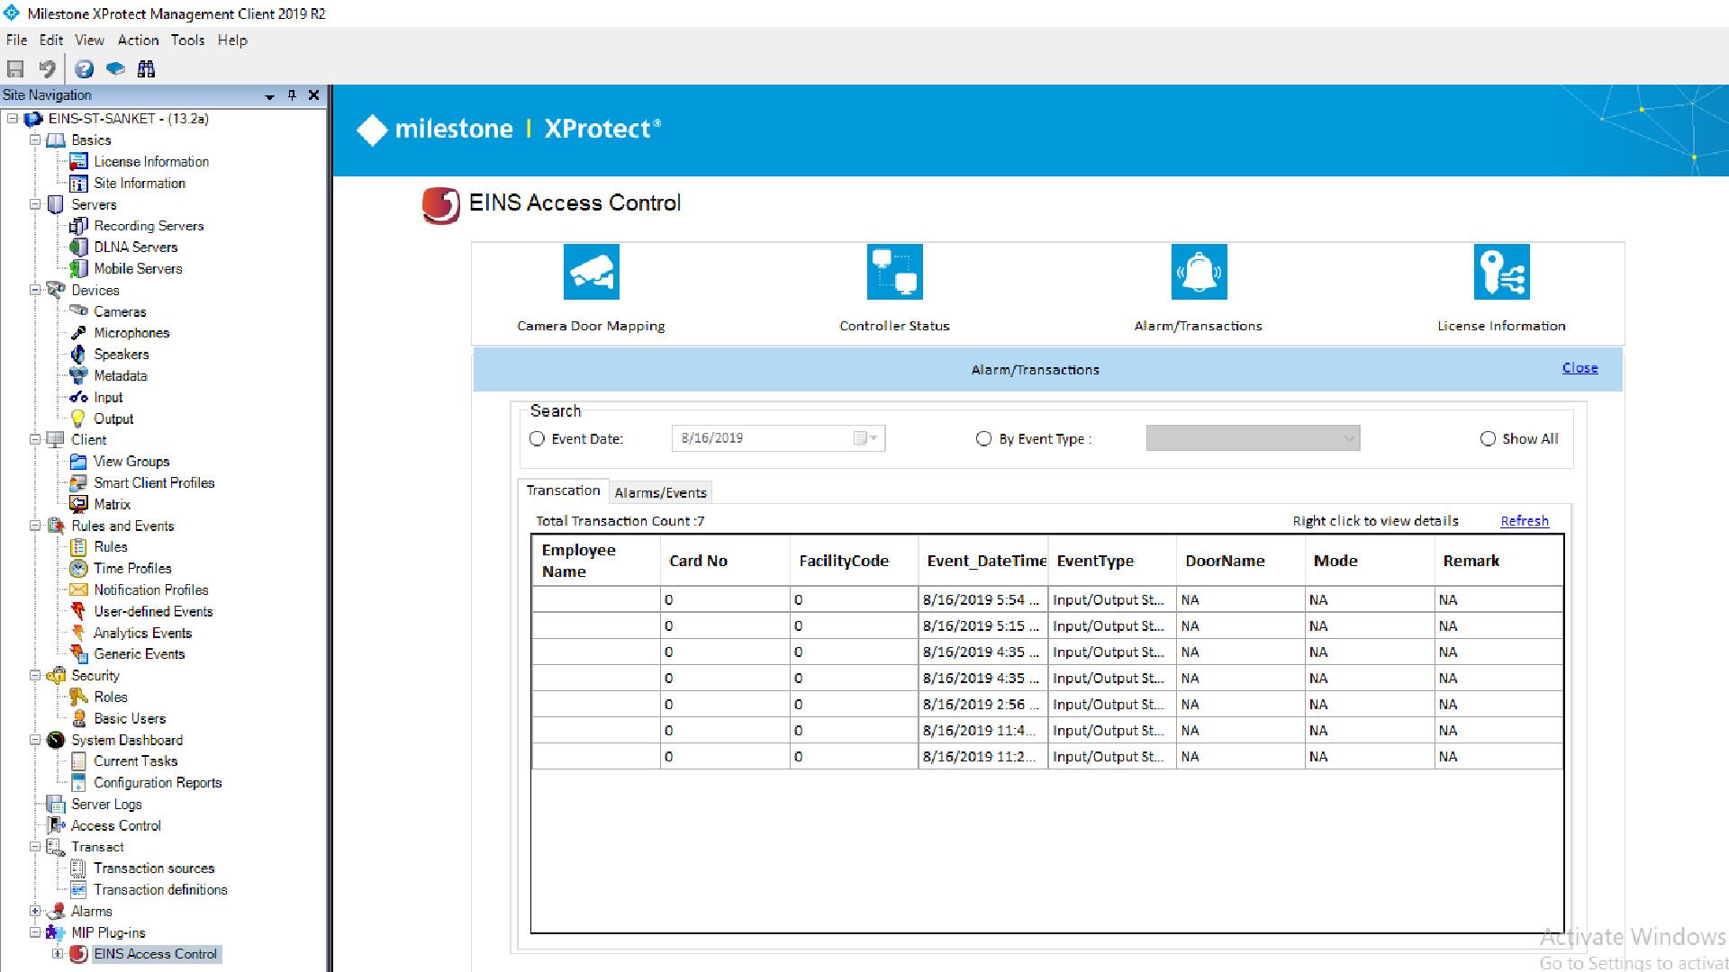Select the 8/16/2019 2:56 transaction row

coord(1047,705)
